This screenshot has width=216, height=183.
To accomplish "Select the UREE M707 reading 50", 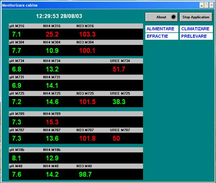I will click(x=116, y=138).
